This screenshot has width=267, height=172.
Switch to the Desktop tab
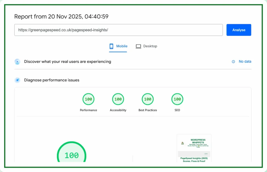pos(150,46)
